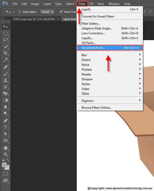
Task: Choose Adaptive Wide Angle filter
Action: [x=110, y=28]
